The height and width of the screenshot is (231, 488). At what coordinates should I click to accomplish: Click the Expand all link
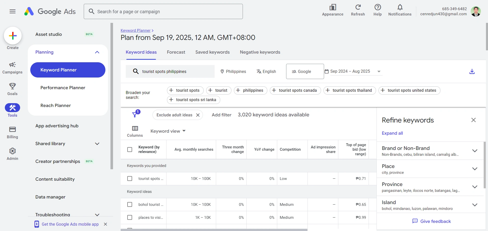(x=392, y=133)
